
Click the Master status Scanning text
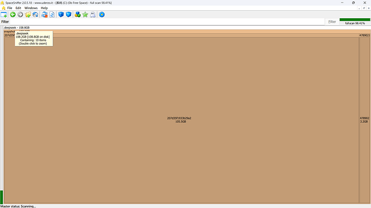[x=18, y=206]
